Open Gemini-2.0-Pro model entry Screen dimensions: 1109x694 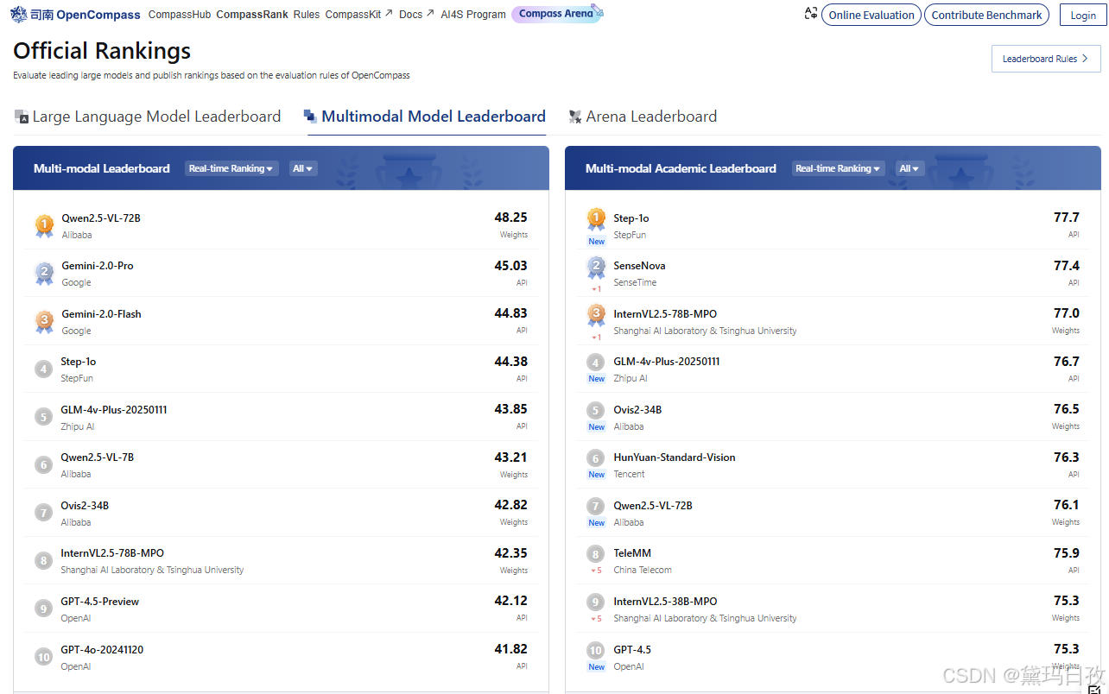(98, 266)
